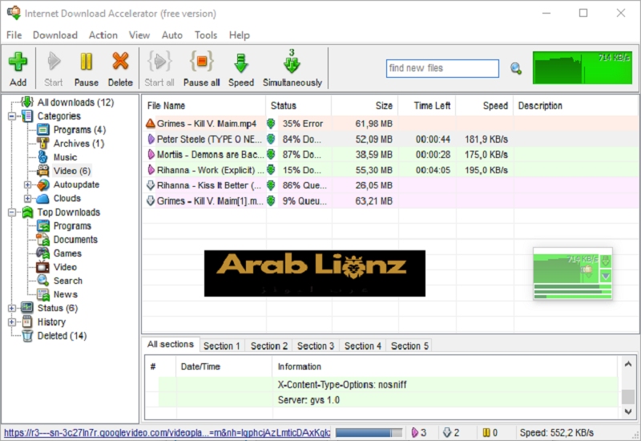The width and height of the screenshot is (641, 441).
Task: Expand the Status (6) node
Action: (12, 308)
